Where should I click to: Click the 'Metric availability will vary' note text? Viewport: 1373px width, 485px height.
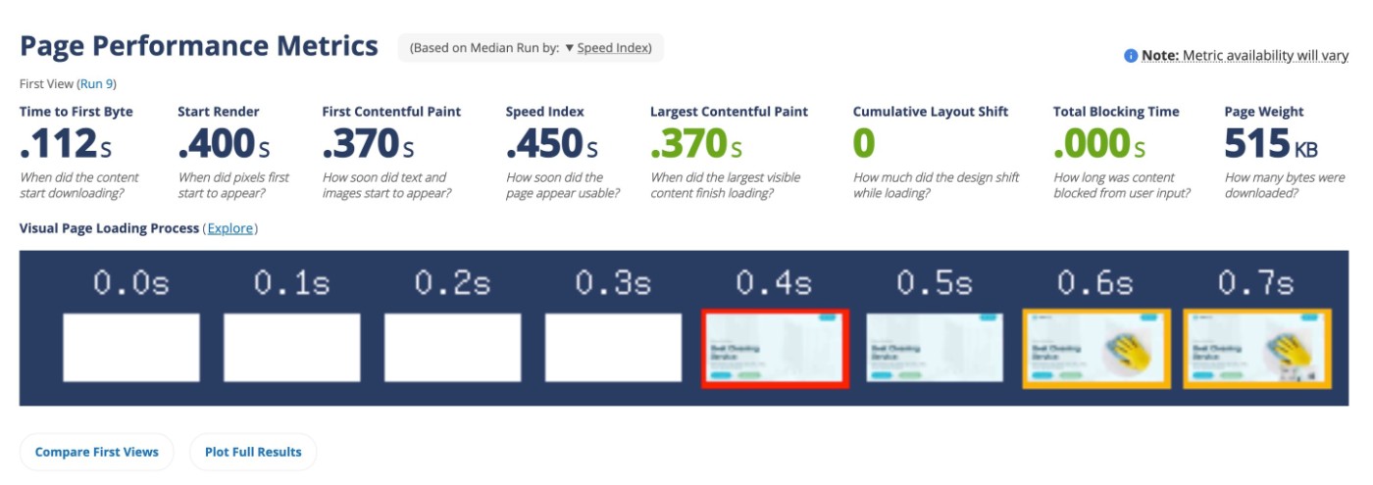pyautogui.click(x=1266, y=56)
